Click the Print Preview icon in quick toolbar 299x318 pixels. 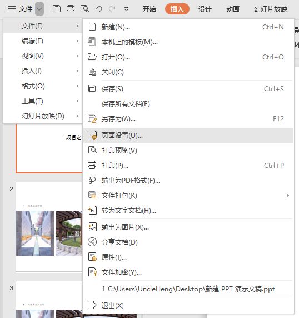pos(84,9)
